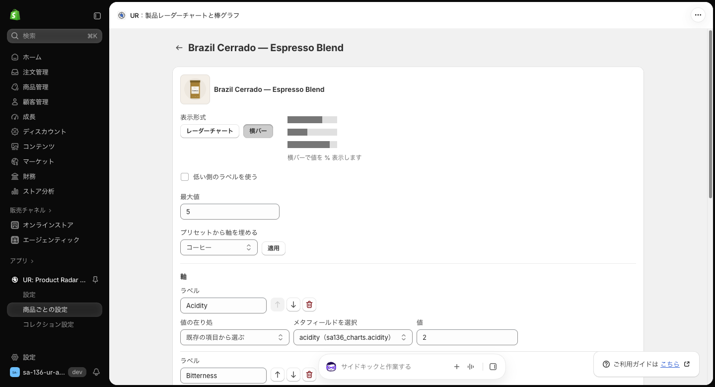The width and height of the screenshot is (715, 387).
Task: Delete the Bitterness axis
Action: pos(309,375)
